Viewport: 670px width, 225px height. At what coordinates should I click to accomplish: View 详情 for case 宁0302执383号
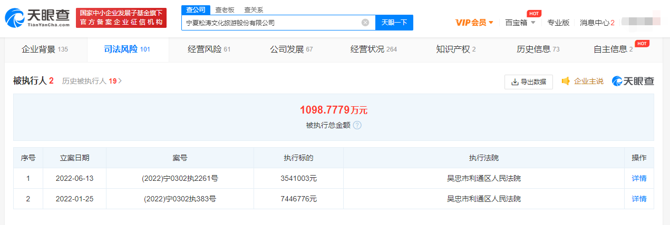click(x=639, y=199)
